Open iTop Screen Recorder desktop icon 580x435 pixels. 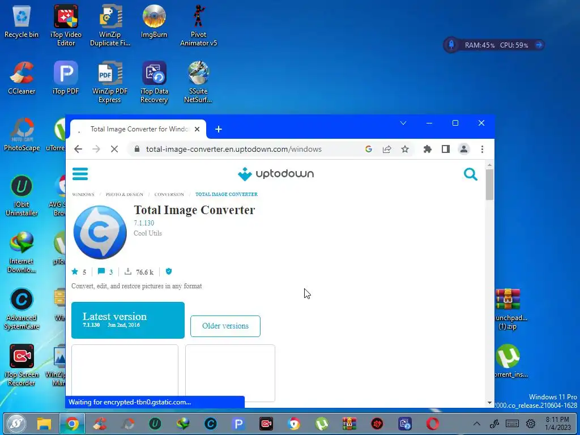pos(22,365)
